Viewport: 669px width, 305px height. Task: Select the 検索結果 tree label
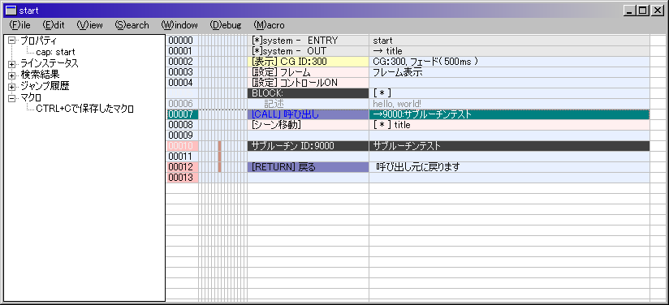pyautogui.click(x=40, y=75)
